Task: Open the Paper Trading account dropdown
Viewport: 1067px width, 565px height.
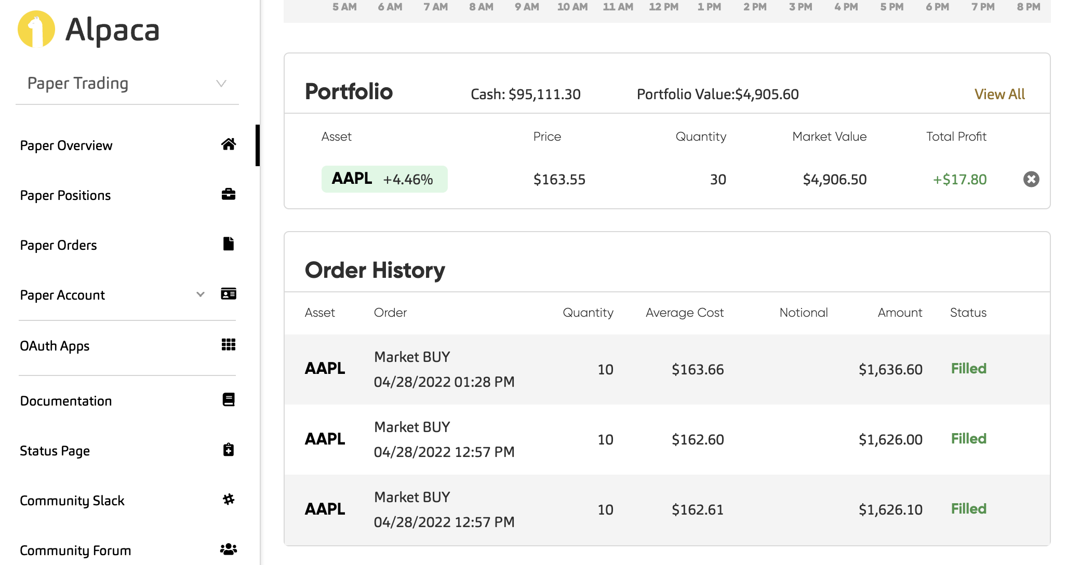Action: pyautogui.click(x=127, y=83)
